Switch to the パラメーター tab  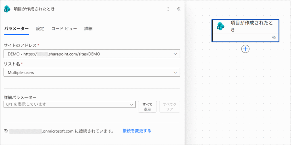[x=16, y=29]
